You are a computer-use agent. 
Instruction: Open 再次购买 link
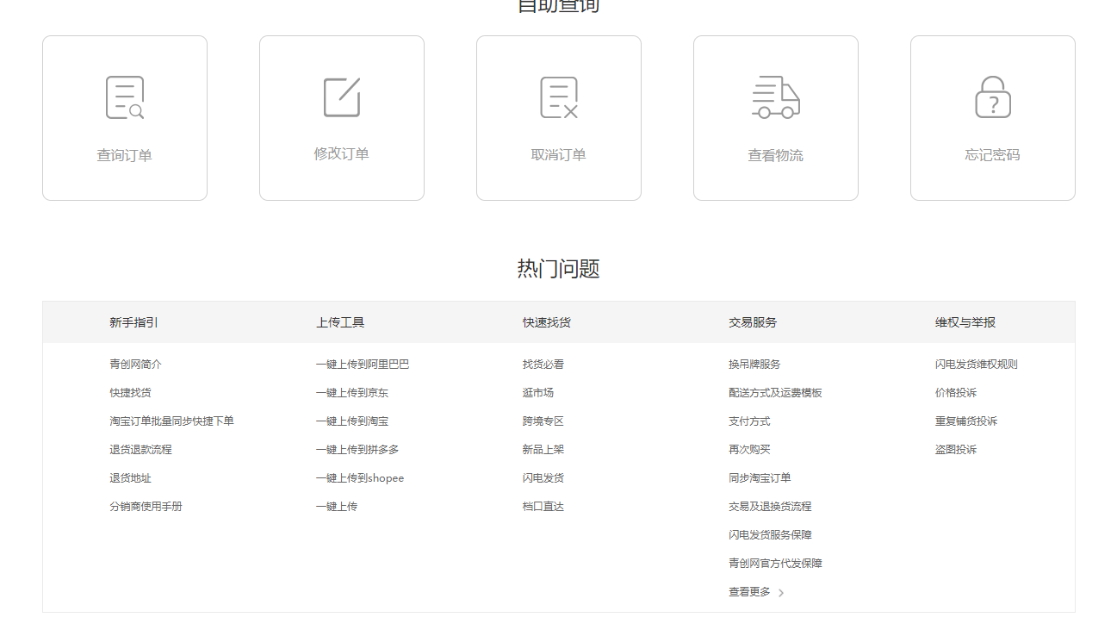[749, 450]
